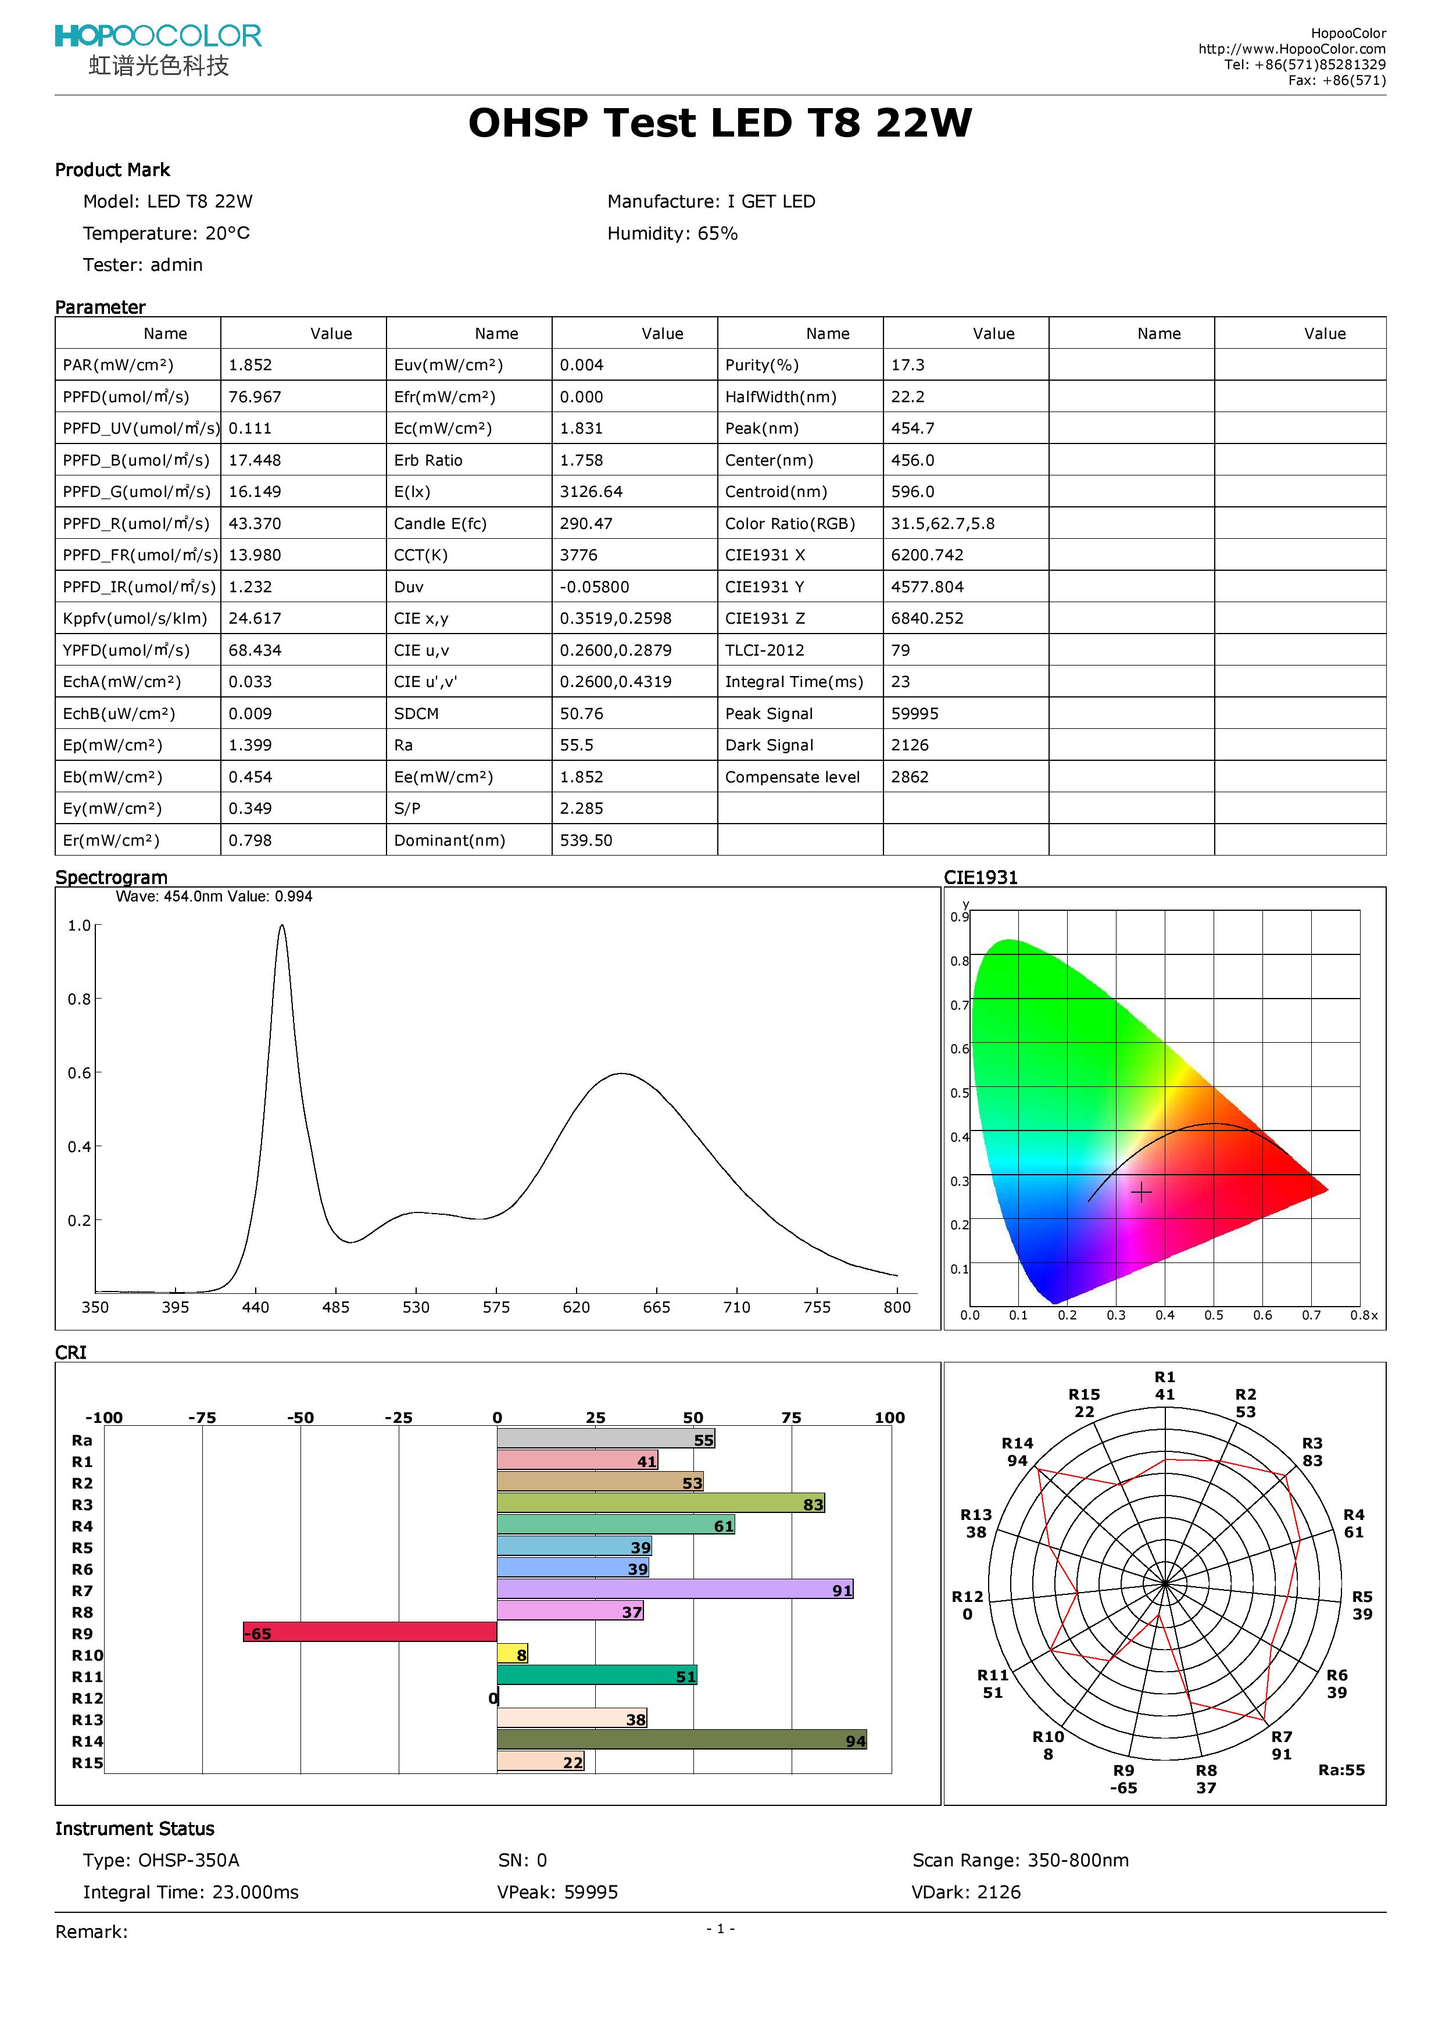Click the VDark: 2126 entry

click(x=966, y=1893)
